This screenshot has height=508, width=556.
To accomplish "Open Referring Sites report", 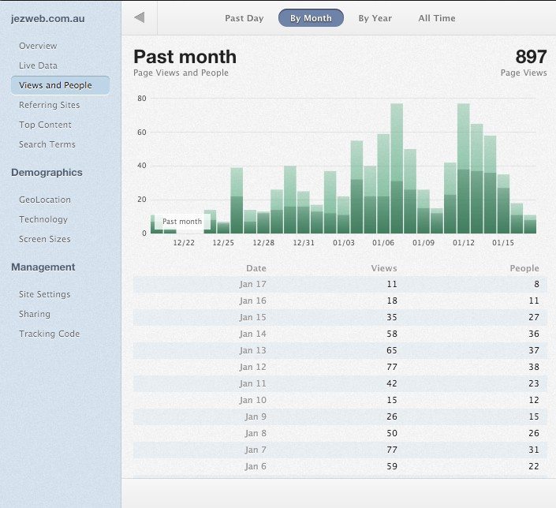I will (49, 105).
